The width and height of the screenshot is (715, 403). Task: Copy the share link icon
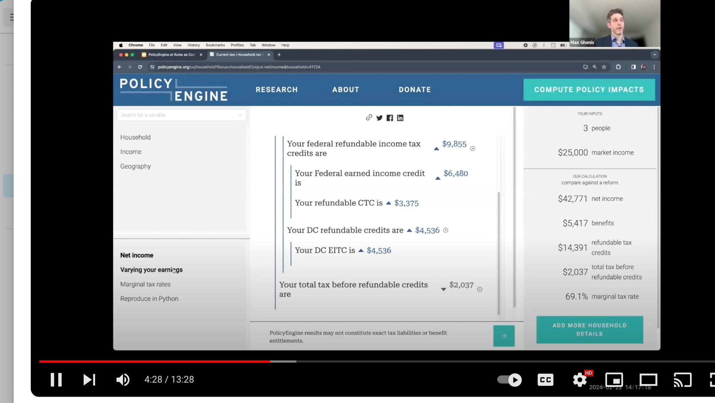369,118
